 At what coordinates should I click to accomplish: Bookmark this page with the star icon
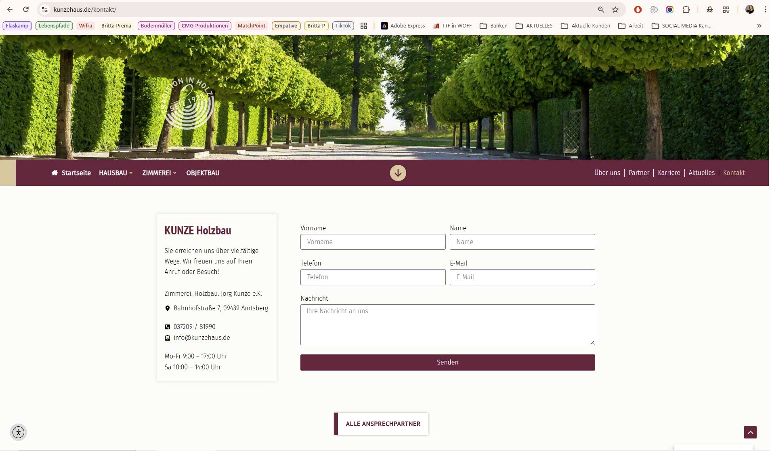pos(615,10)
